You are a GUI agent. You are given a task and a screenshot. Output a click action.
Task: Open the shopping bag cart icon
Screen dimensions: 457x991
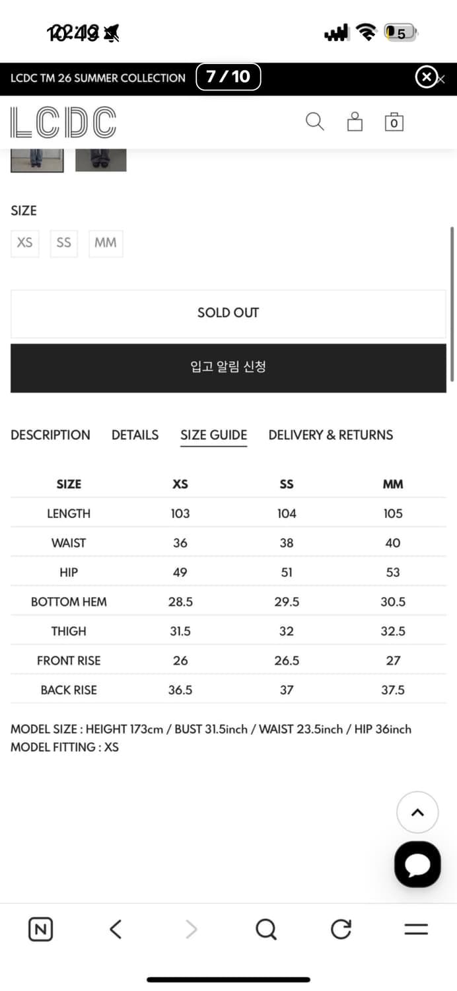click(394, 122)
